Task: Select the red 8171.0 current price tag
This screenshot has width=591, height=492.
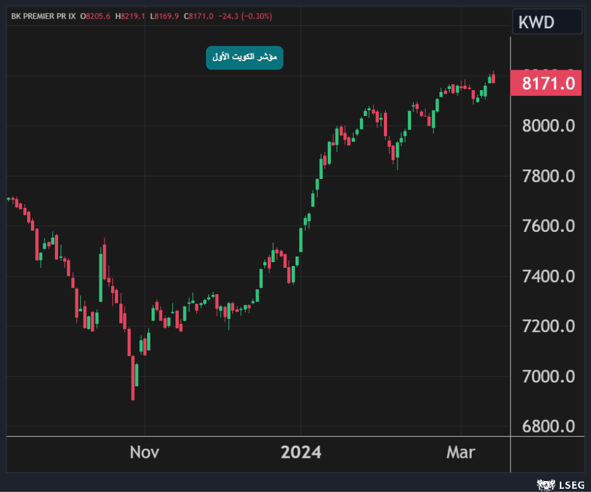Action: pos(548,84)
